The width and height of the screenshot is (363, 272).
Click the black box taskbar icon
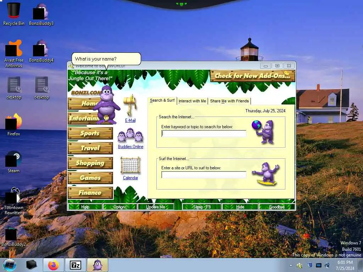32,265
